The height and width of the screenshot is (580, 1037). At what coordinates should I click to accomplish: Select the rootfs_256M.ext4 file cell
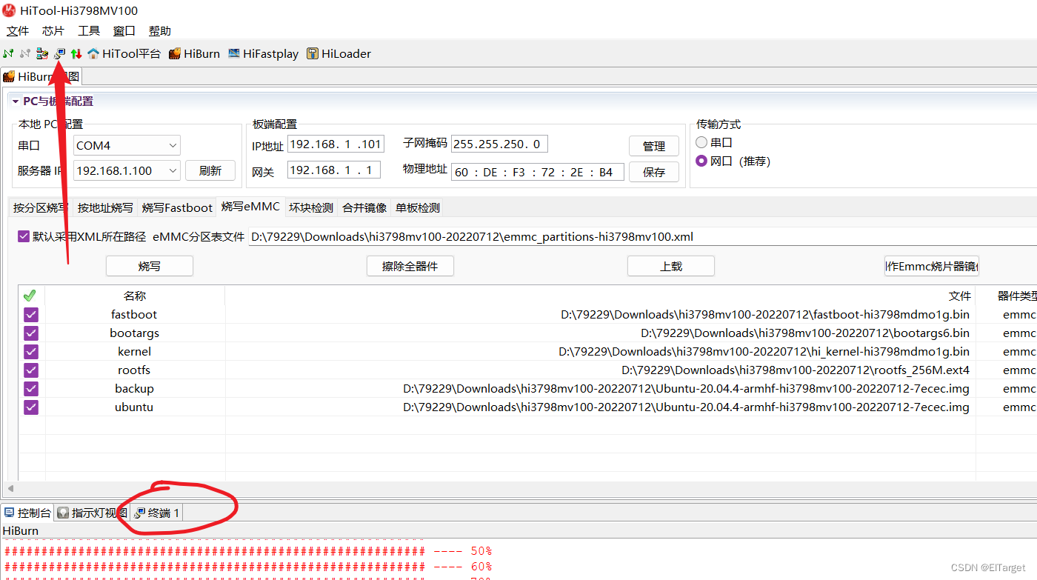point(601,370)
